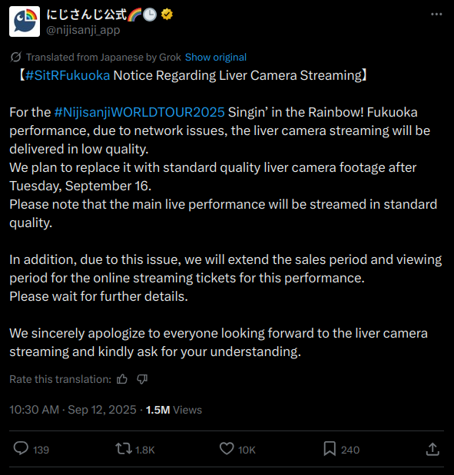Click the display name にじさんじ公式

[x=86, y=15]
